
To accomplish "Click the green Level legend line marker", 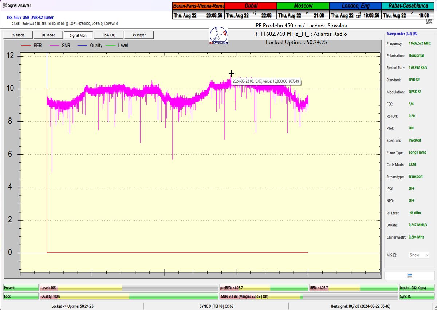I will (x=111, y=46).
